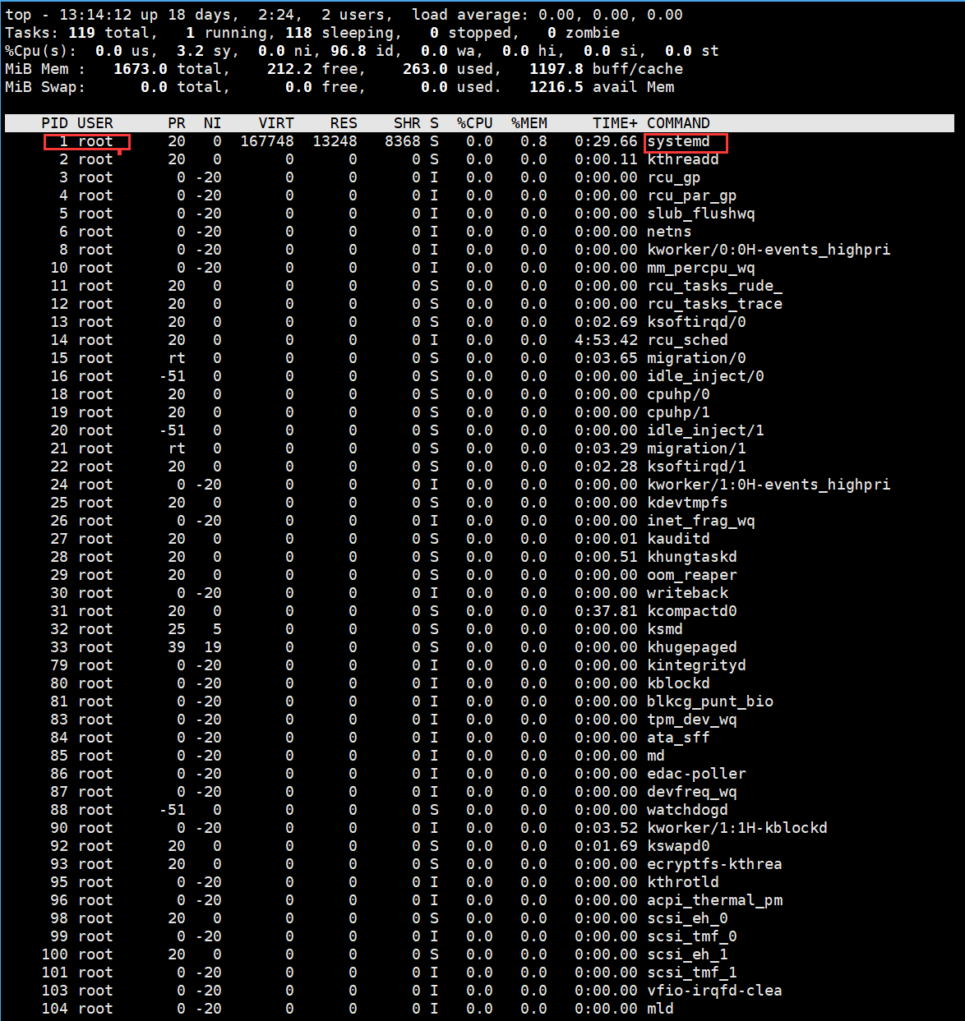Select the kworker/1:1H-kblockd command
Viewport: 965px width, 1021px height.
[737, 828]
